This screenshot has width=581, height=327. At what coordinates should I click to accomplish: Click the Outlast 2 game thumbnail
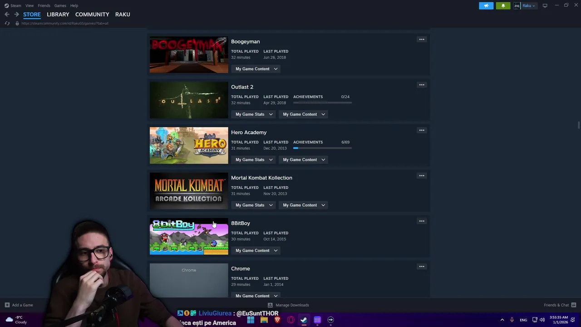click(189, 100)
